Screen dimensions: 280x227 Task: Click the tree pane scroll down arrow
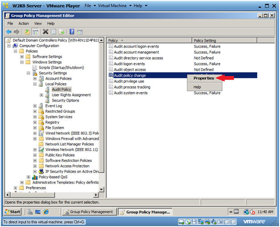101,189
